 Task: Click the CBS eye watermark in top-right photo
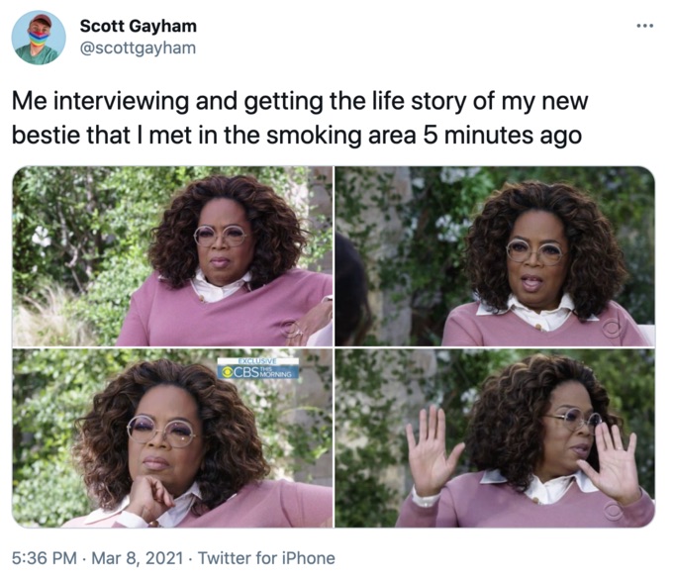tap(612, 329)
